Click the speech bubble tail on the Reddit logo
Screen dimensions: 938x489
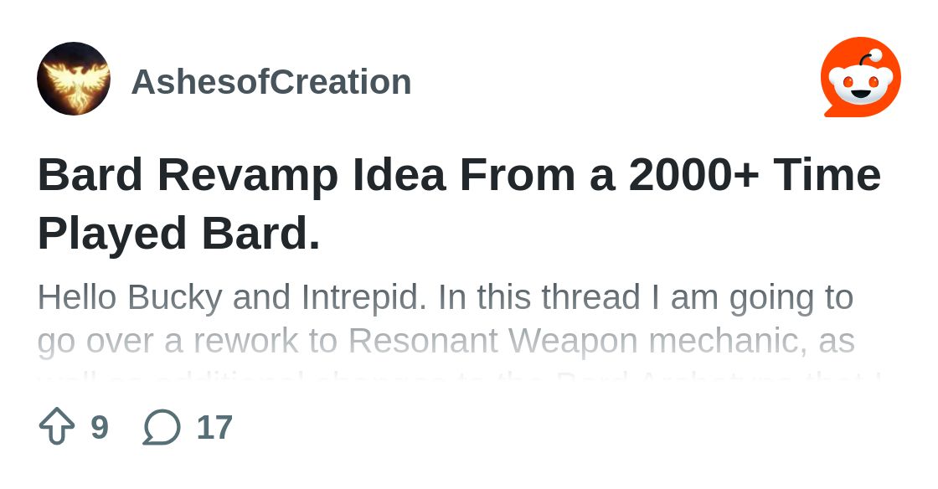tap(832, 111)
